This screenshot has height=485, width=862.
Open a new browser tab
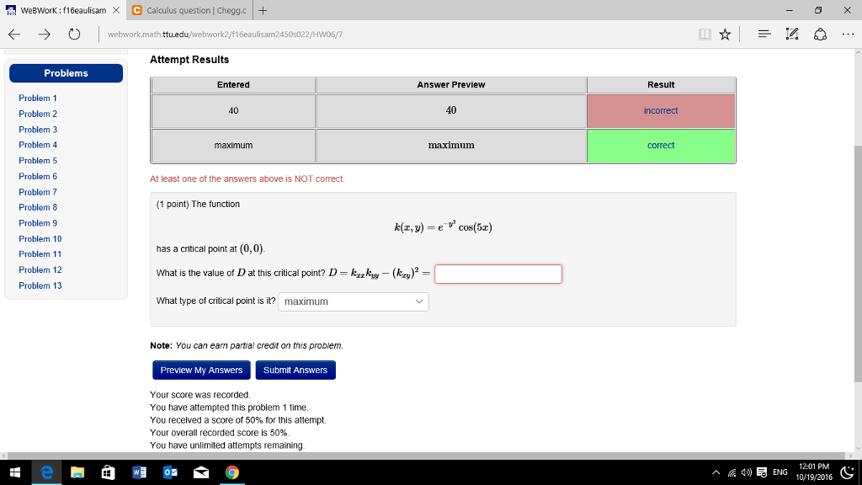(x=263, y=10)
